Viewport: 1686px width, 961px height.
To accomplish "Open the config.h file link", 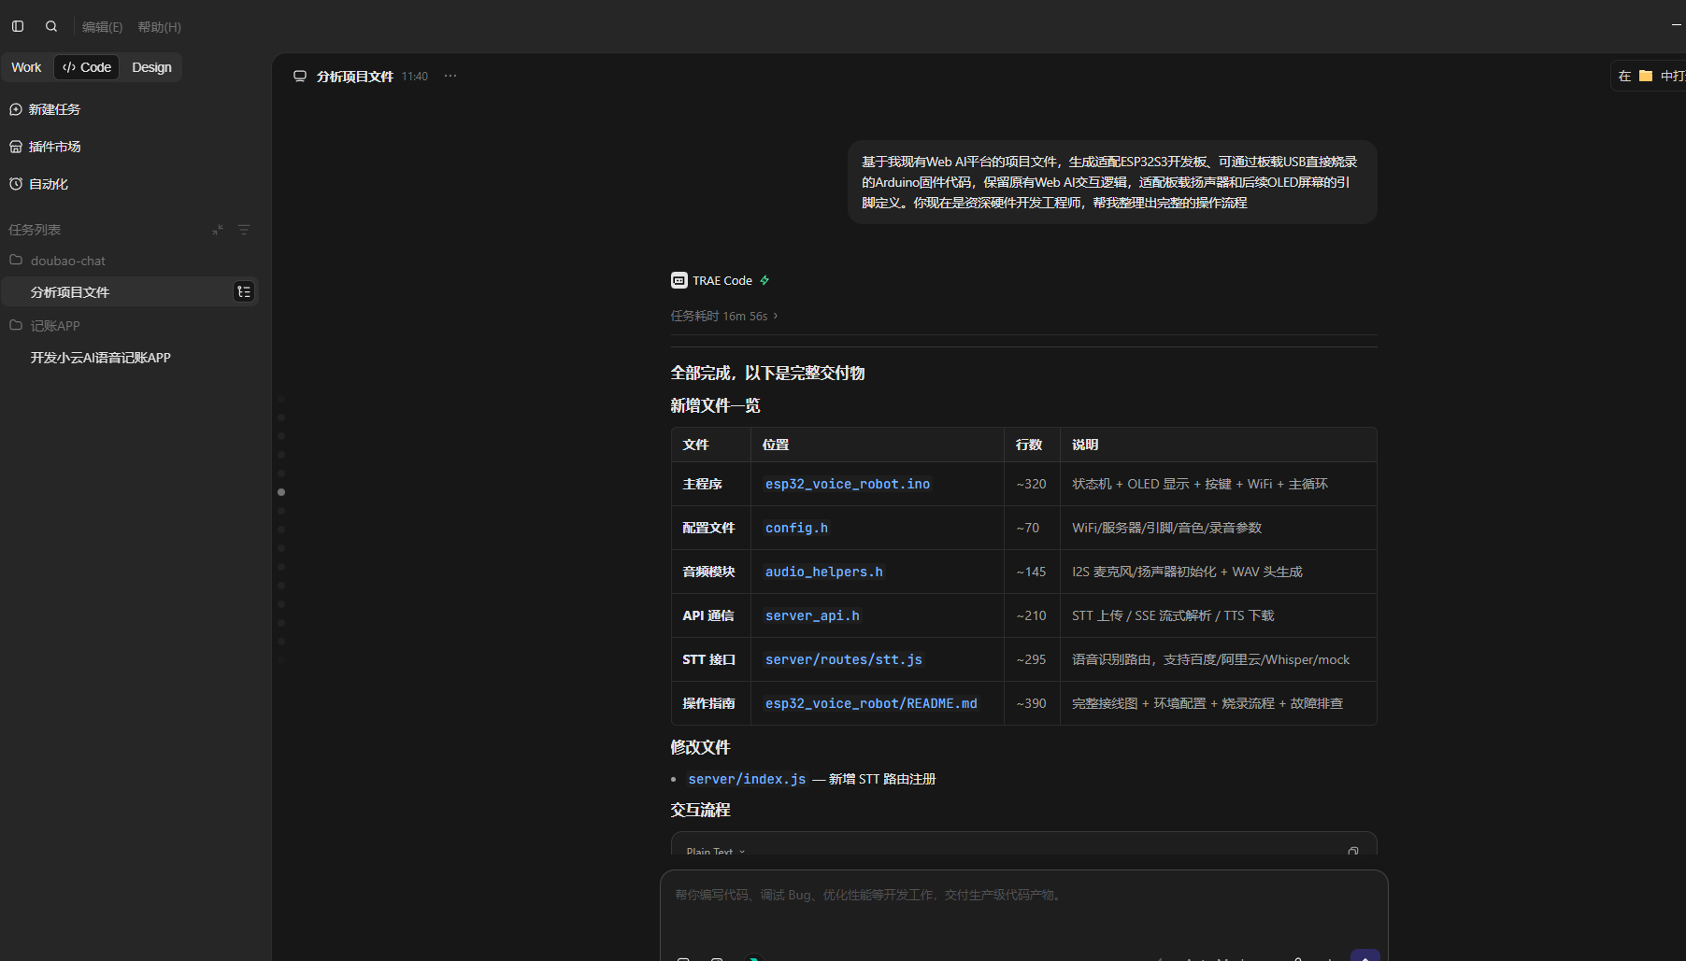I will [796, 528].
